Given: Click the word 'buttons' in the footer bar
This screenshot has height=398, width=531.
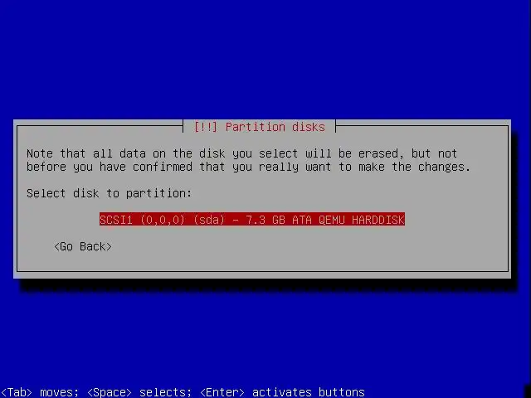Looking at the screenshot, I should (x=341, y=392).
